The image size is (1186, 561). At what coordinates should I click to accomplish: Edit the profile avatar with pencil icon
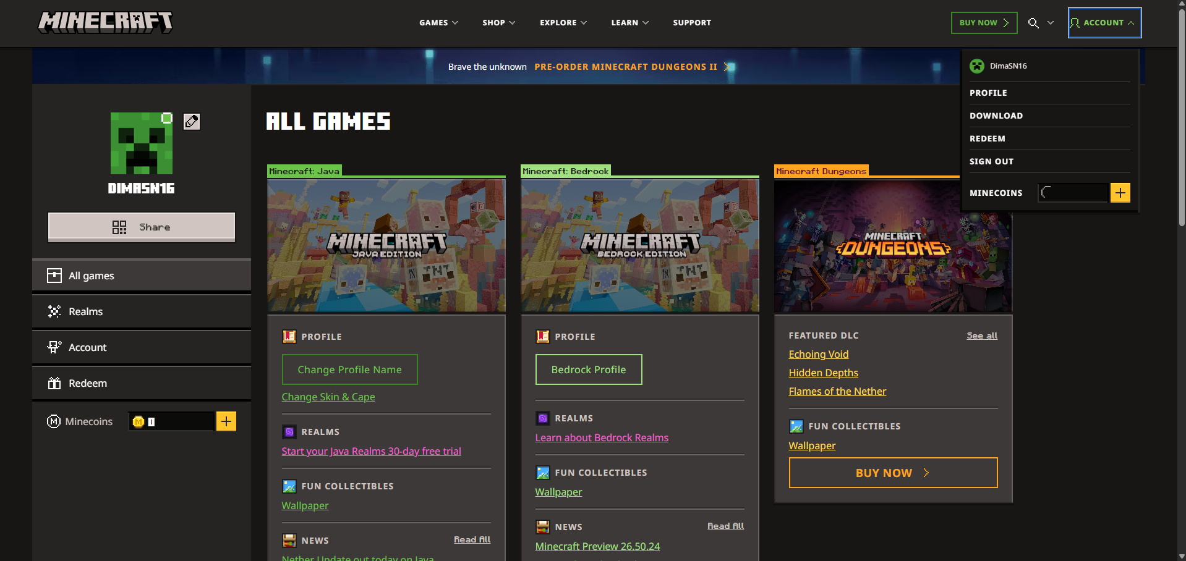click(x=192, y=122)
